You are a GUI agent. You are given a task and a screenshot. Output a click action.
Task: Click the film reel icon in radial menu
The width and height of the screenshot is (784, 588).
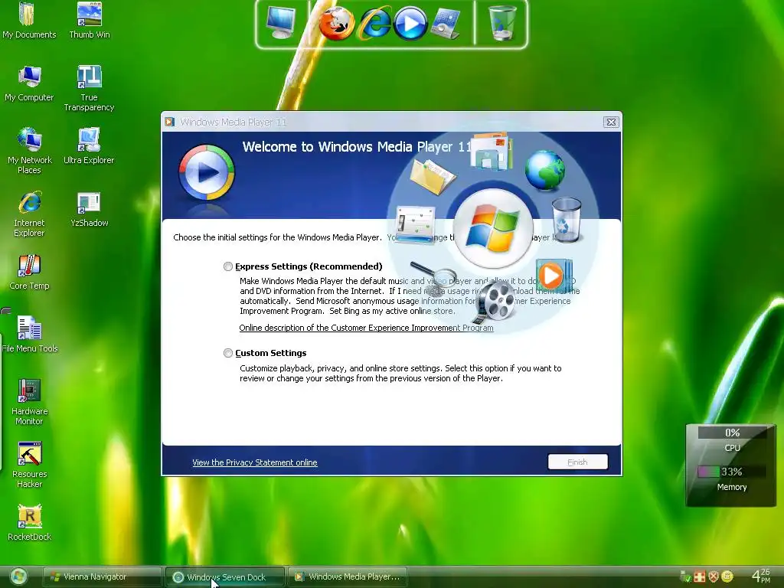(495, 302)
